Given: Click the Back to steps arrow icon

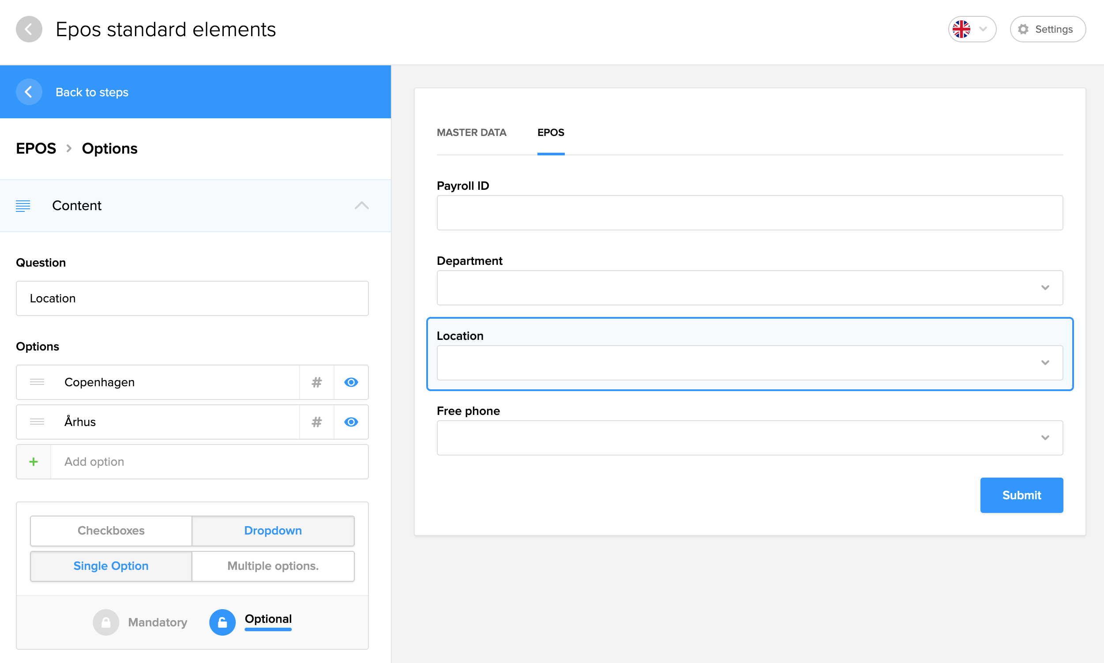Looking at the screenshot, I should click(29, 92).
